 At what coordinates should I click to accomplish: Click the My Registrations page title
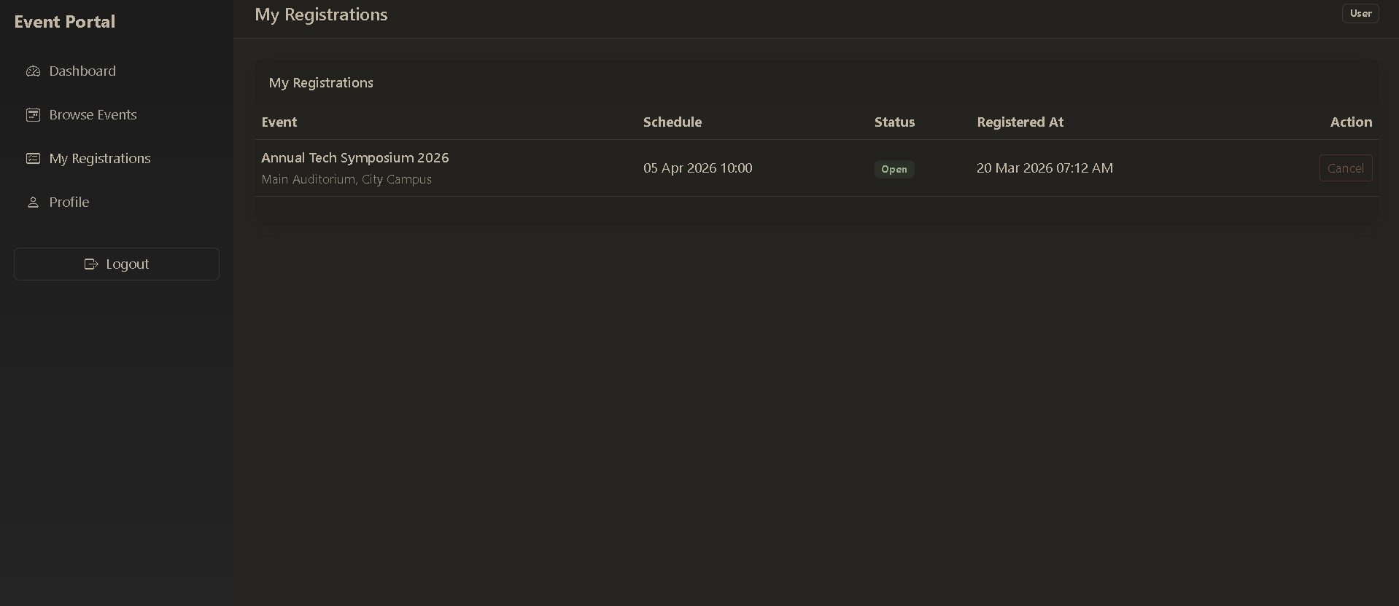[321, 15]
